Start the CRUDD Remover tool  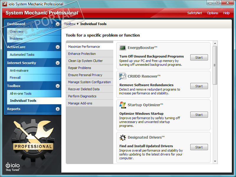(199, 86)
